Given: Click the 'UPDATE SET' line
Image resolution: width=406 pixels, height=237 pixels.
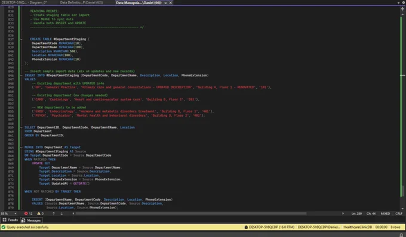Looking at the screenshot, I should click(x=41, y=163).
